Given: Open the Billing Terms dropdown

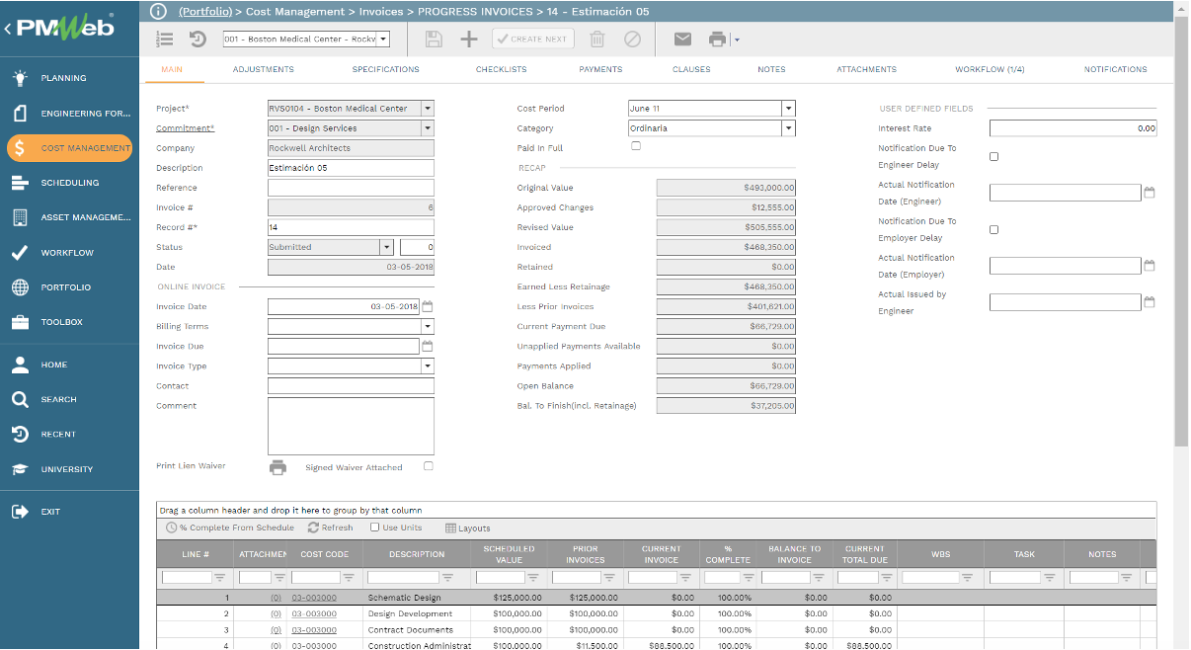Looking at the screenshot, I should click(x=428, y=326).
